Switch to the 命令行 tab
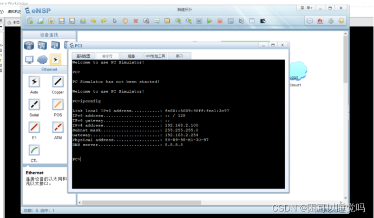Screen dimensions: 374x218 tap(107, 56)
